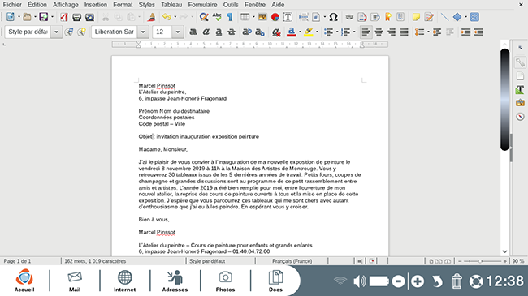The image size is (528, 296).
Task: Toggle bold formatting
Action: 193,32
